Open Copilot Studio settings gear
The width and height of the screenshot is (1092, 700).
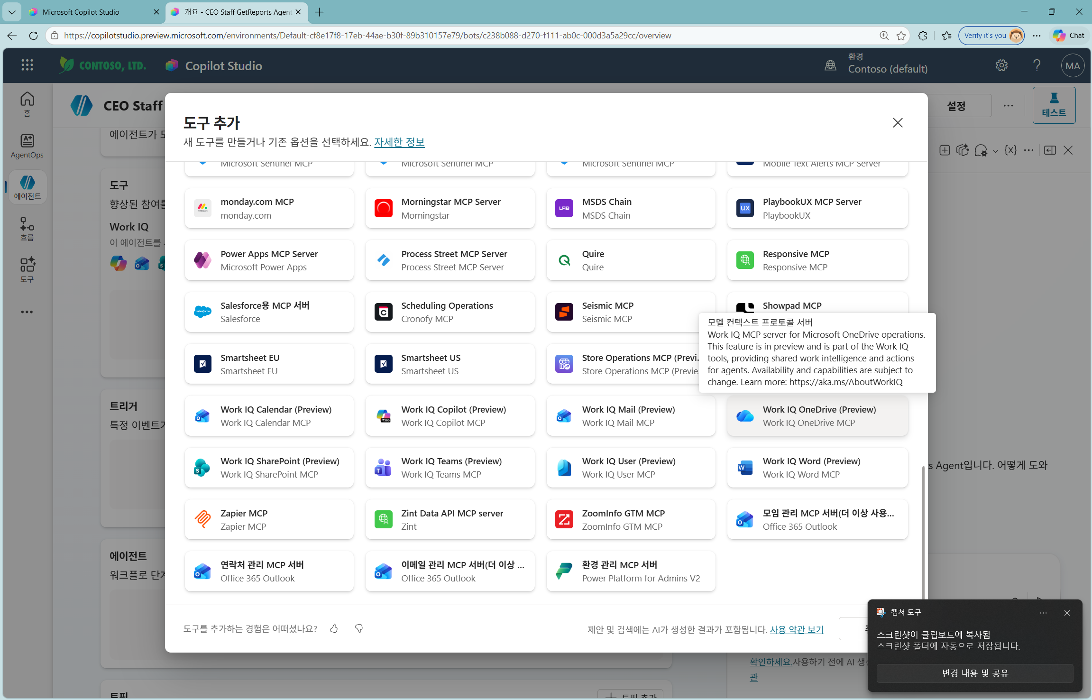click(1001, 65)
